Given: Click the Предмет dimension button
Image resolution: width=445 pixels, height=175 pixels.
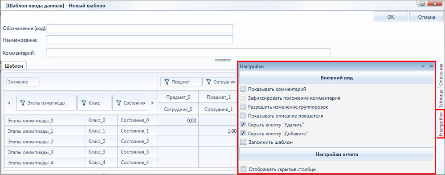Looking at the screenshot, I should pyautogui.click(x=181, y=82).
